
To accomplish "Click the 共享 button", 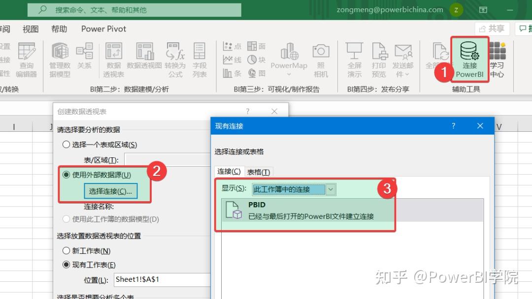I will pos(492,29).
